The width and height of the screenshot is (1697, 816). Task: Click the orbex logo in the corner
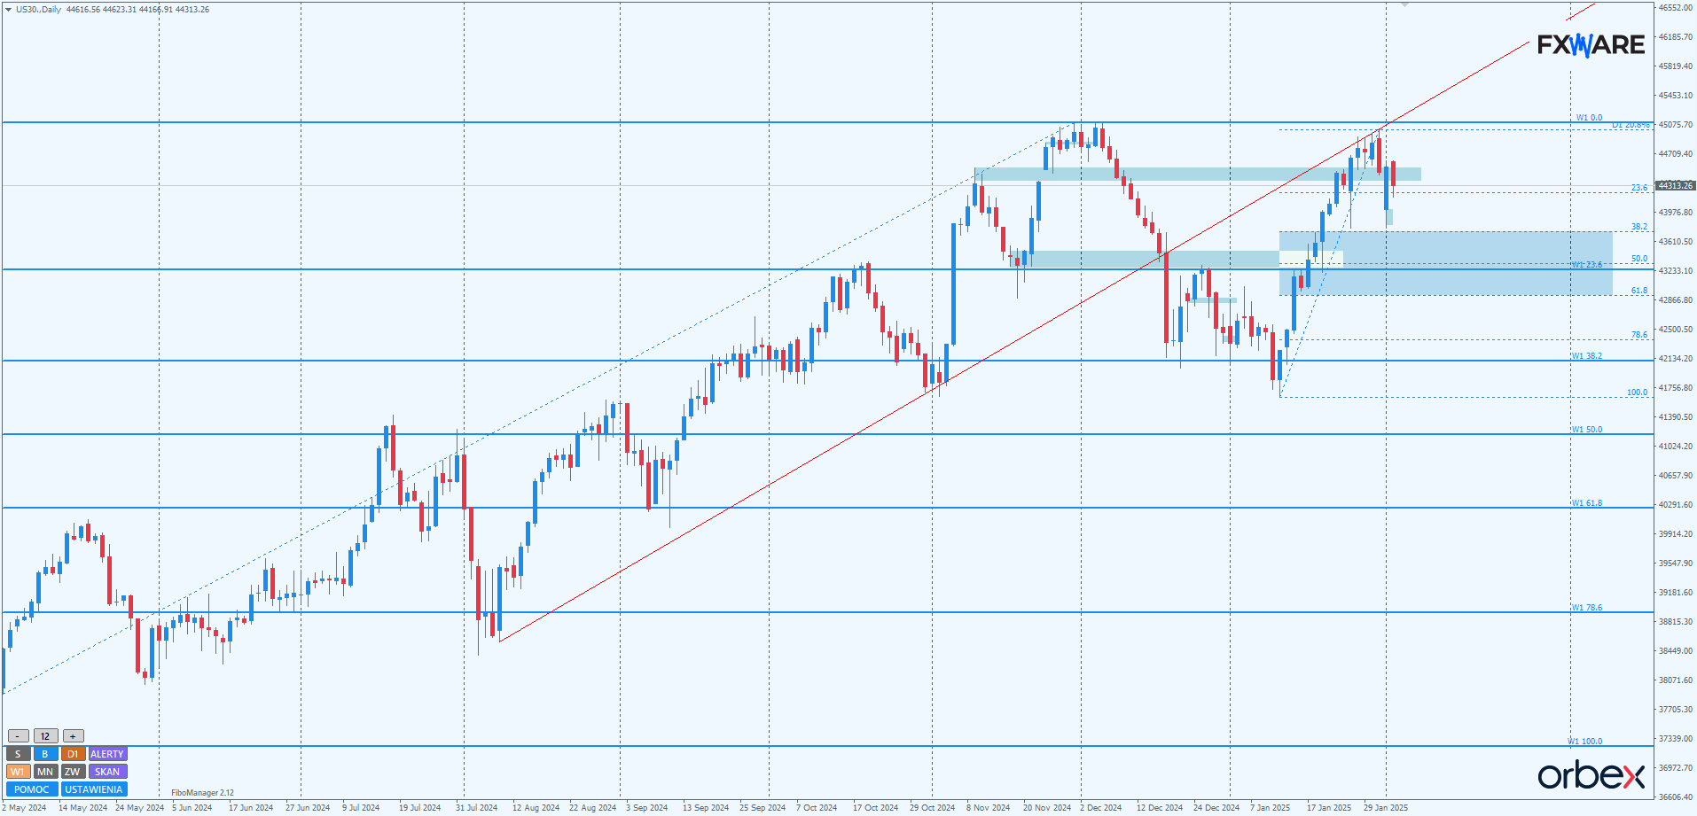[x=1591, y=775]
